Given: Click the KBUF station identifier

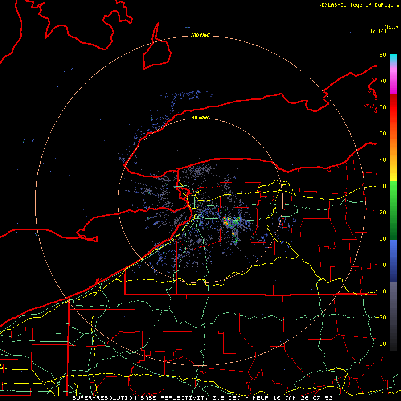Looking at the screenshot, I should 261,398.
